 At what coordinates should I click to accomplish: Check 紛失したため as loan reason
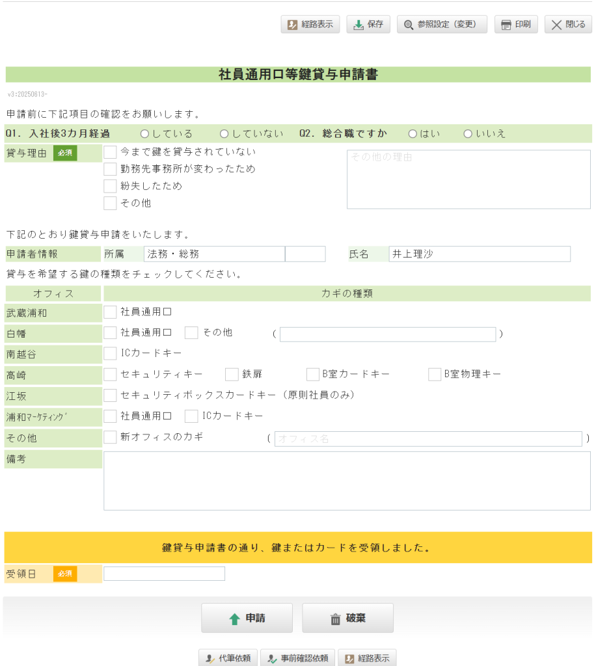[x=111, y=186]
